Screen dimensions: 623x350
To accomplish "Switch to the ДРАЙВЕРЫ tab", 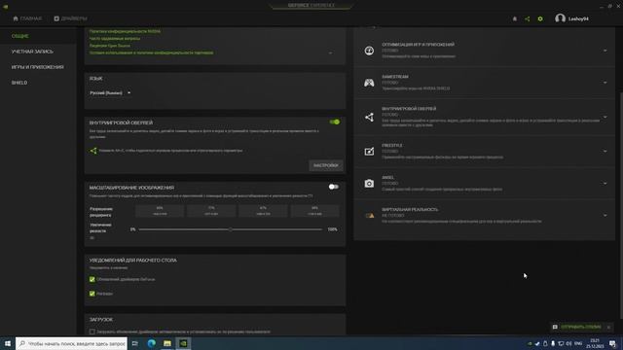I will (70, 18).
